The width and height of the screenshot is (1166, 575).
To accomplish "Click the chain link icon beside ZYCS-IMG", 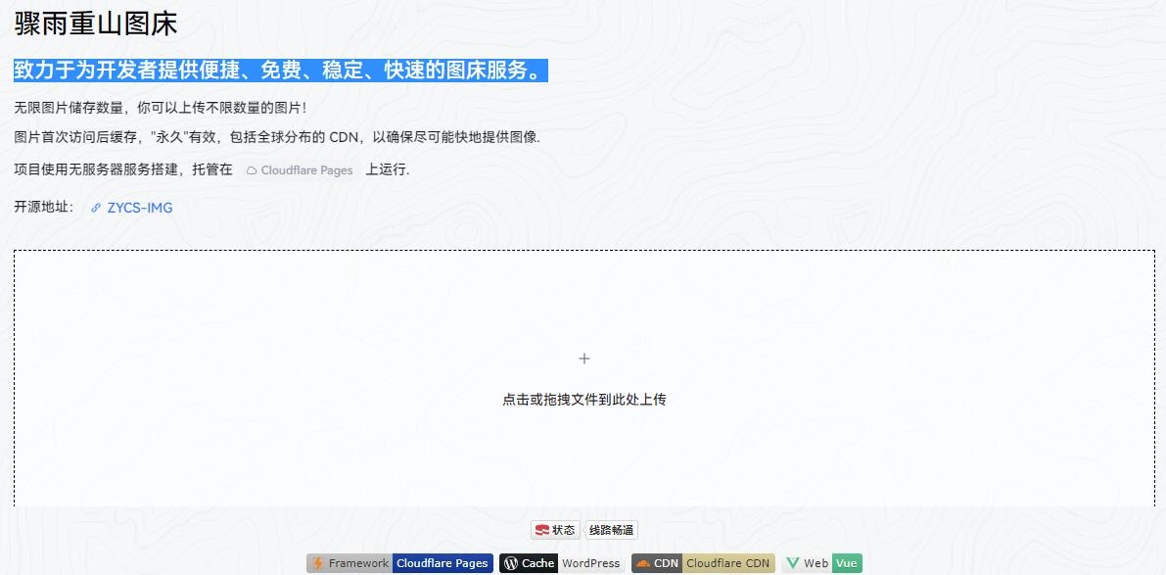I will click(96, 208).
